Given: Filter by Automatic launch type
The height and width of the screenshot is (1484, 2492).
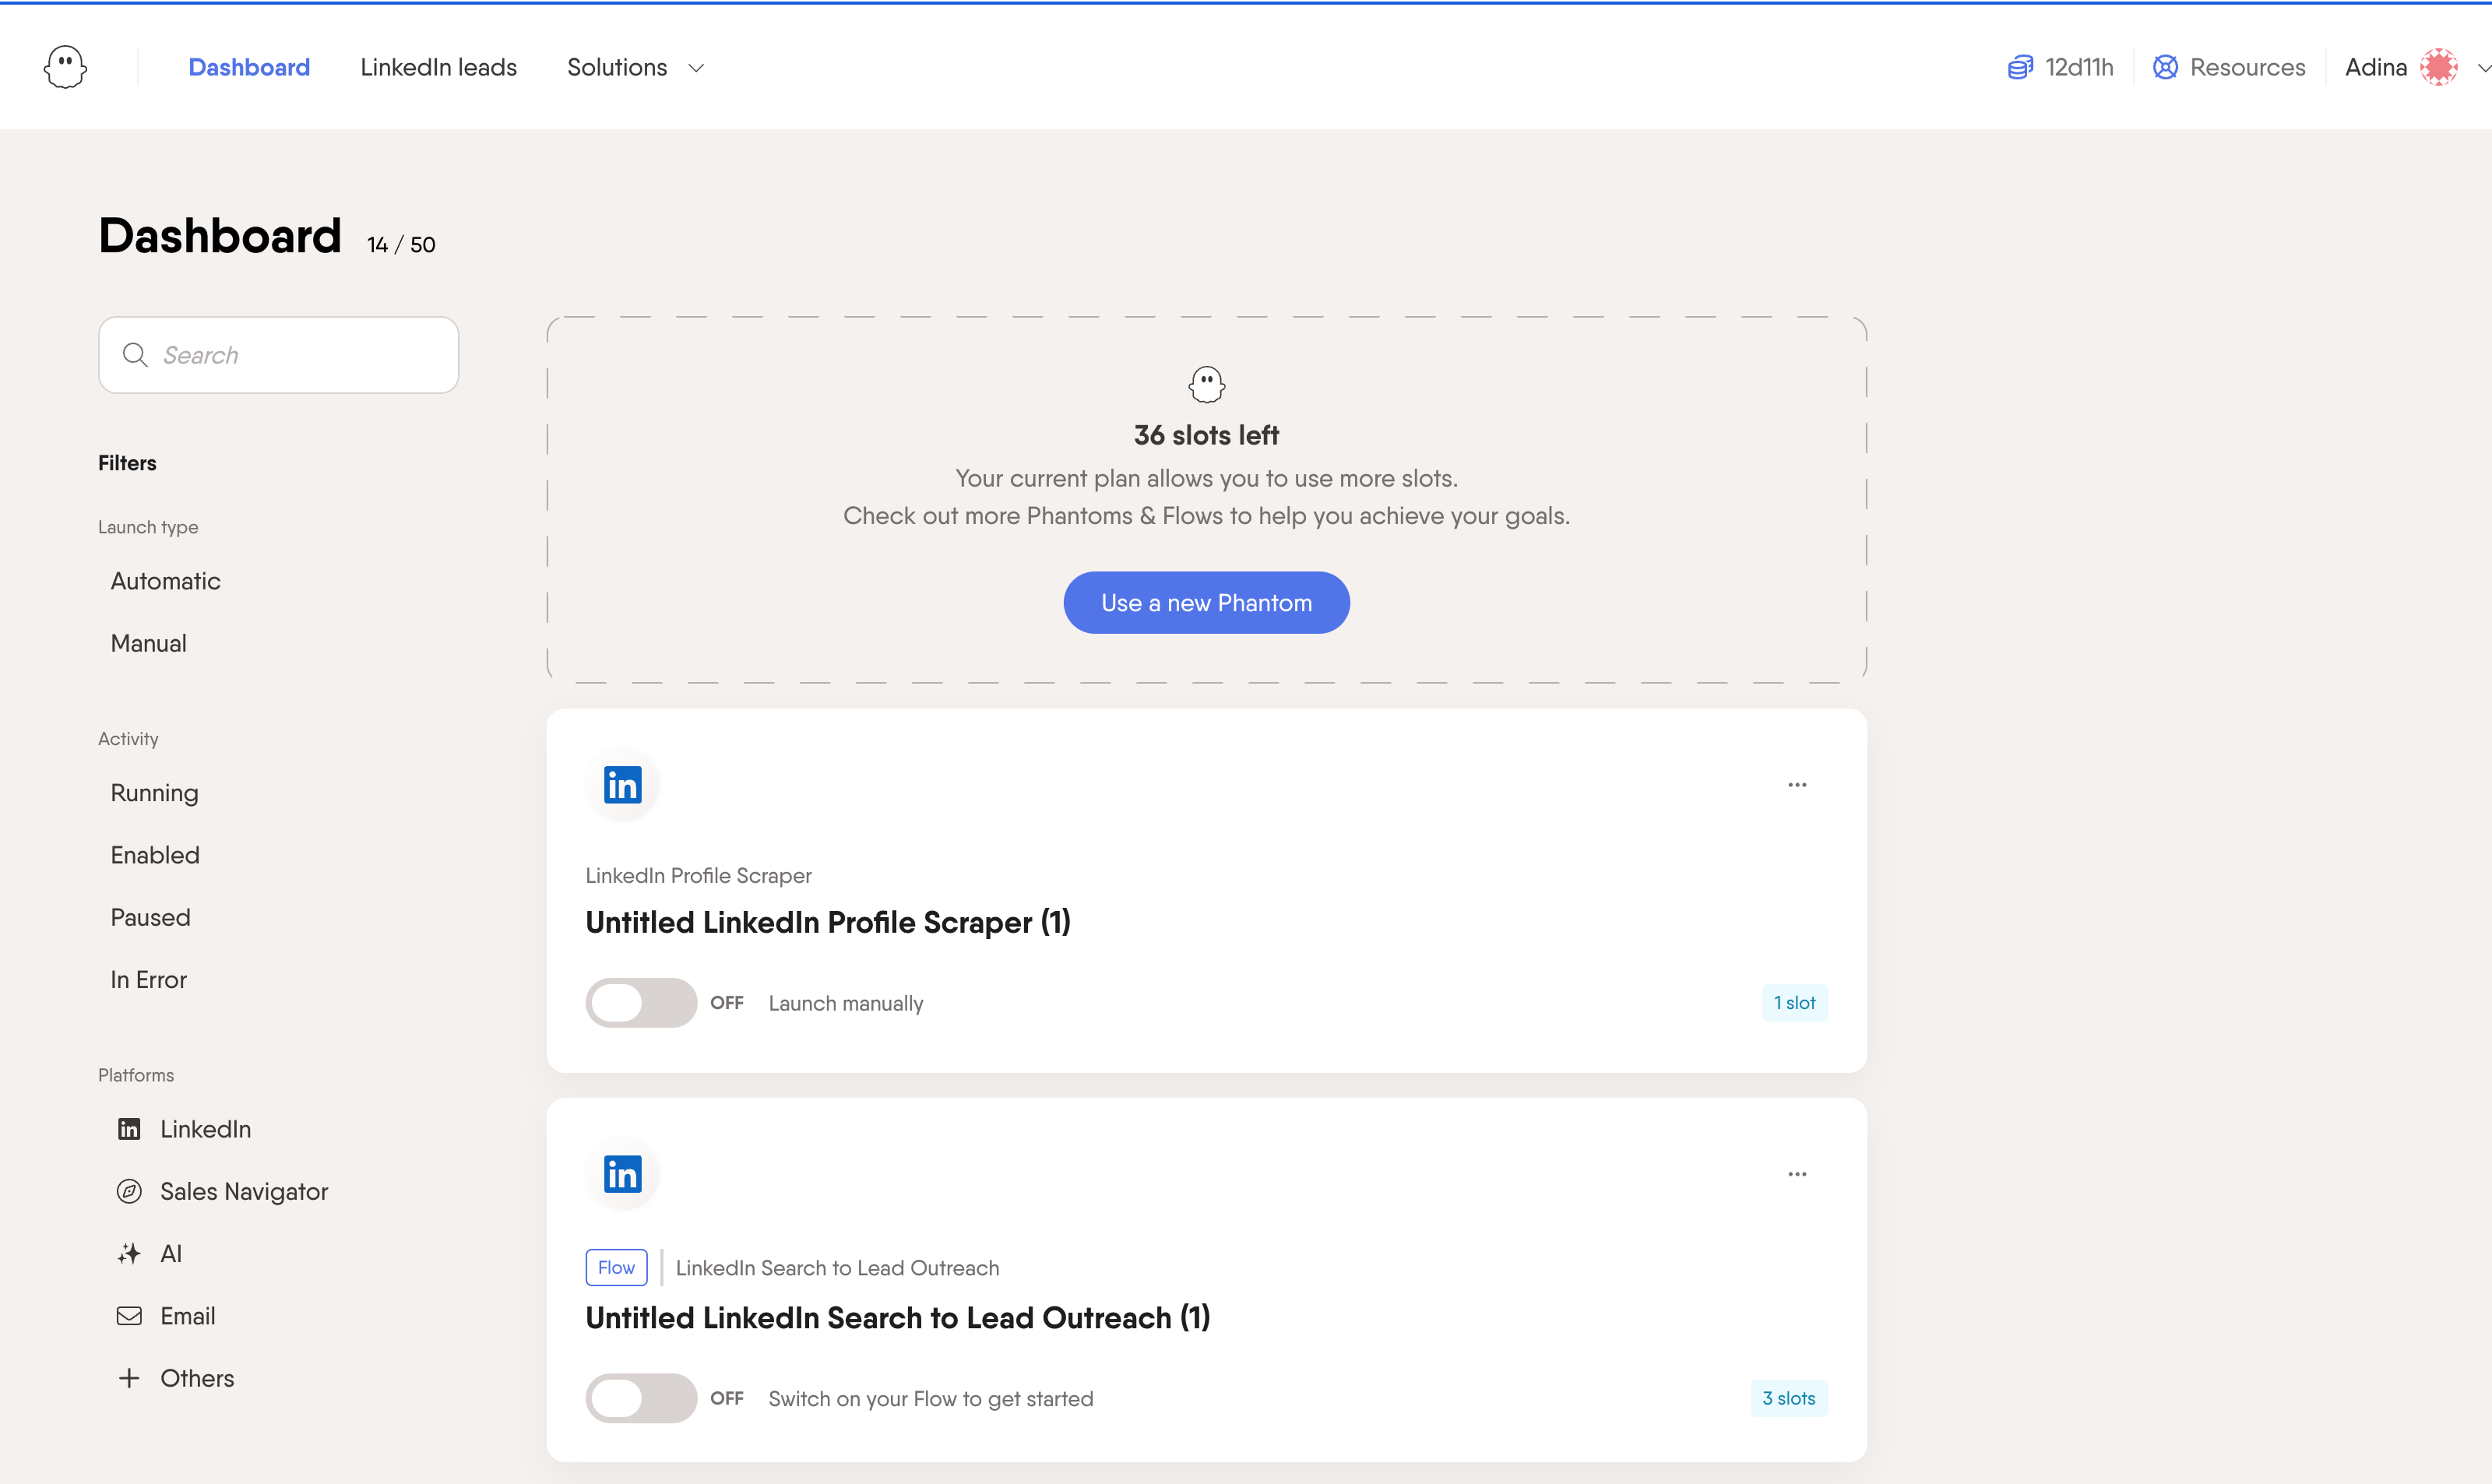Looking at the screenshot, I should pyautogui.click(x=165, y=581).
